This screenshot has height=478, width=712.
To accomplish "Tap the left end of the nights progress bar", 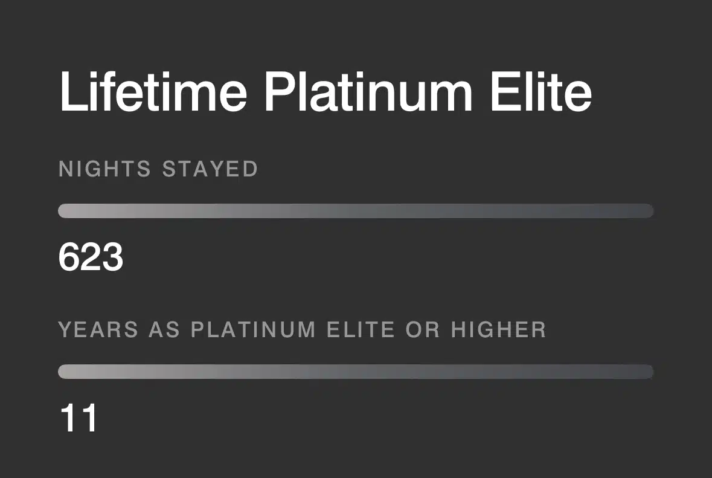I will point(66,210).
